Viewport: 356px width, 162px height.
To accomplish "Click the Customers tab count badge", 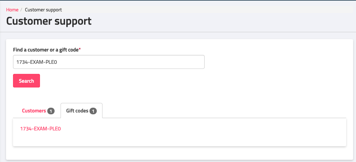I will [x=51, y=111].
